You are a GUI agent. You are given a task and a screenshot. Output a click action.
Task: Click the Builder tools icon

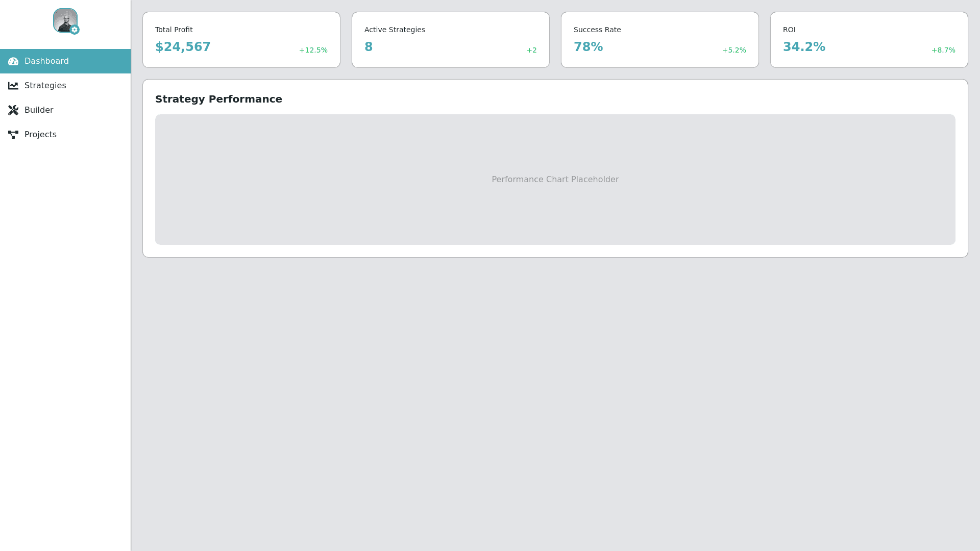coord(13,110)
